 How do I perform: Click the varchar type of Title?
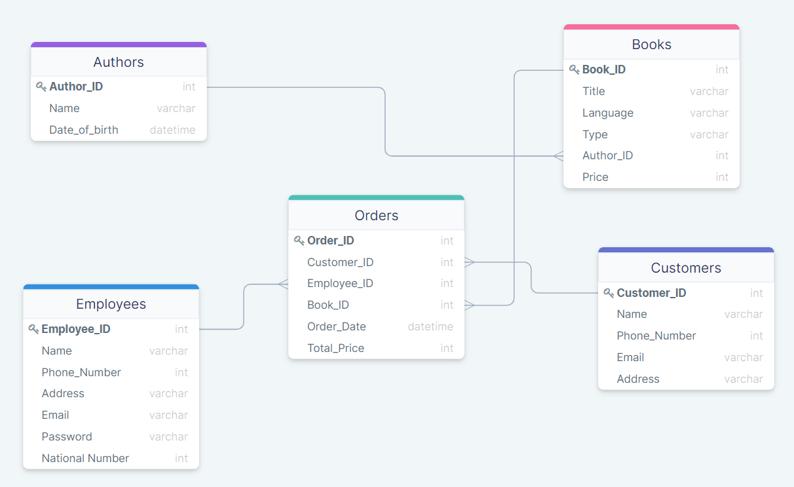pyautogui.click(x=709, y=91)
